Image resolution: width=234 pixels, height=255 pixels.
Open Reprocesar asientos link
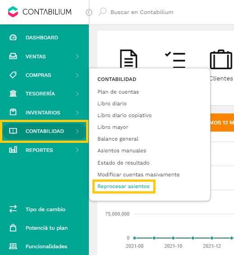pos(124,186)
